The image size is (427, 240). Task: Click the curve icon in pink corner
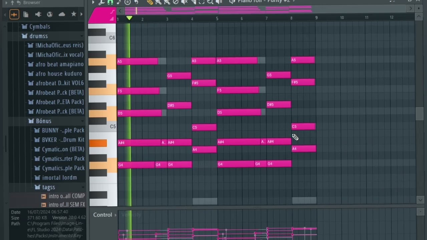pos(112,12)
